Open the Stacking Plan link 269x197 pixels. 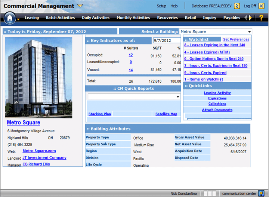[99, 114]
